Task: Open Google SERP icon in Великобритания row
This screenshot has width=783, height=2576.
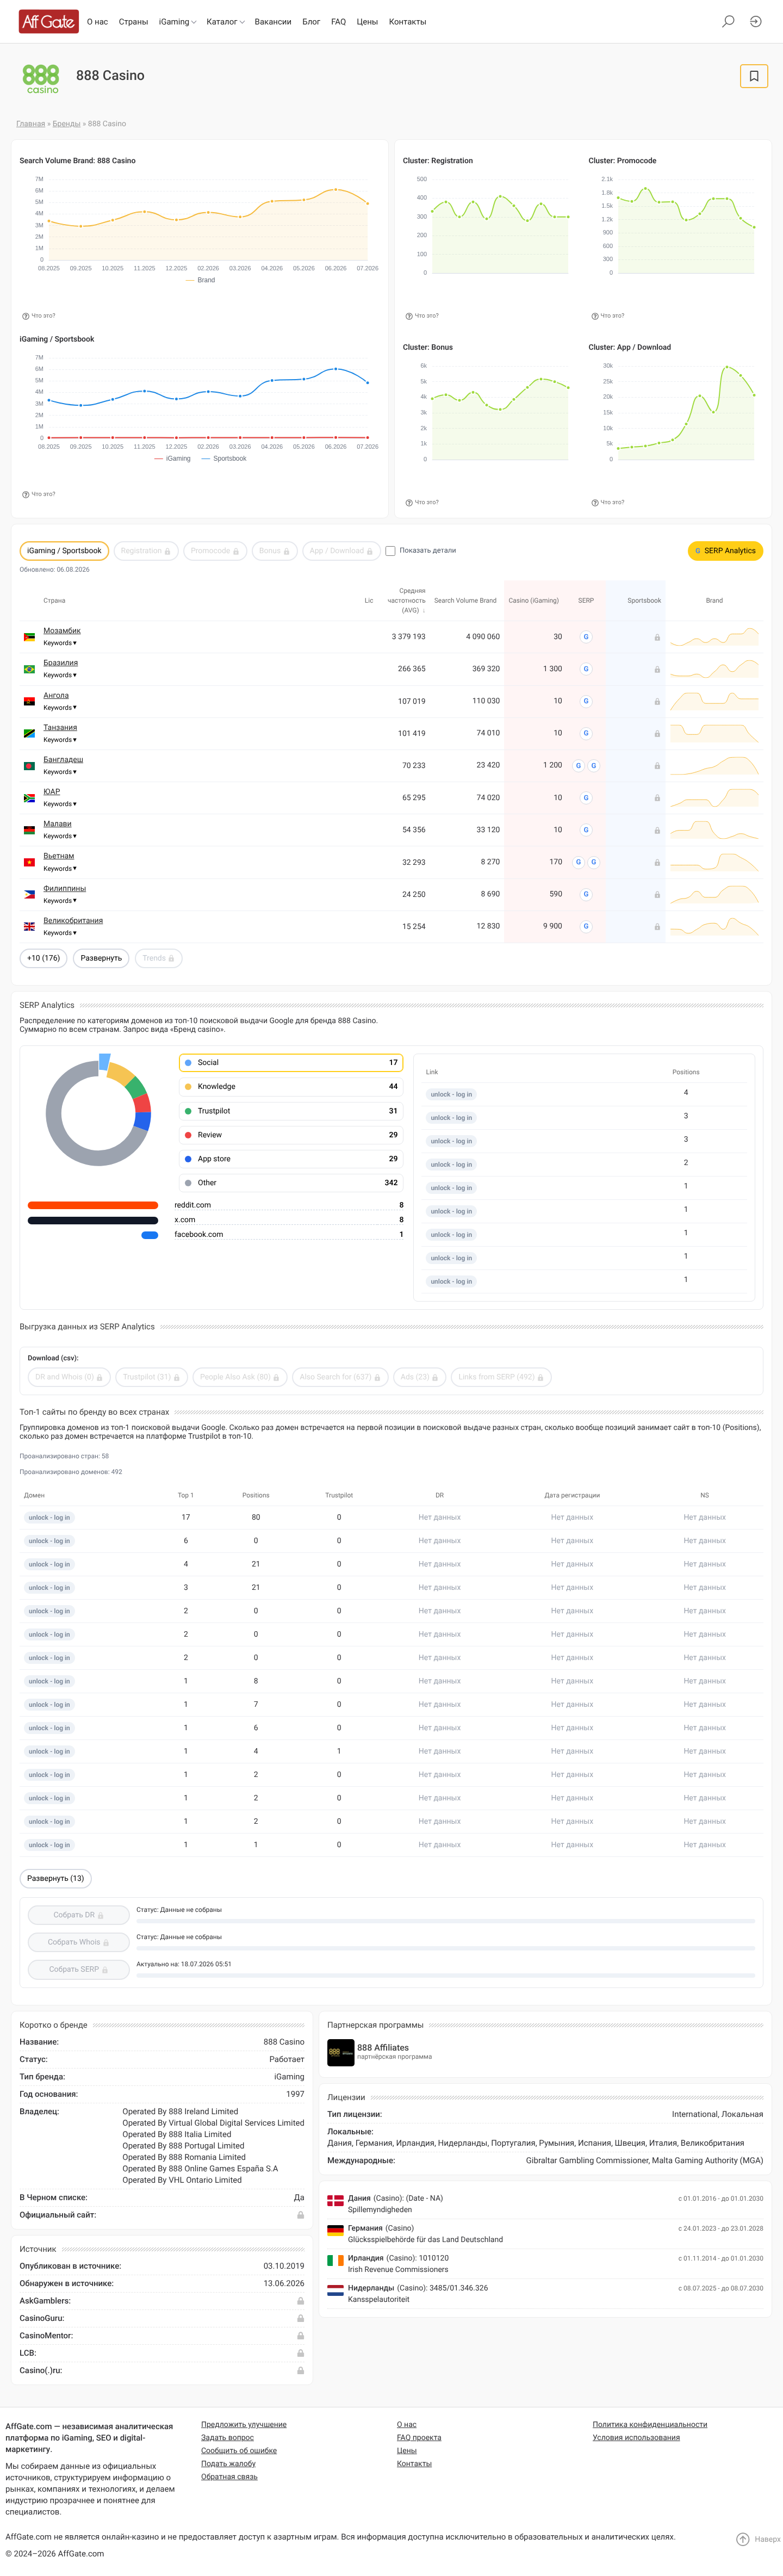Action: pos(586,926)
